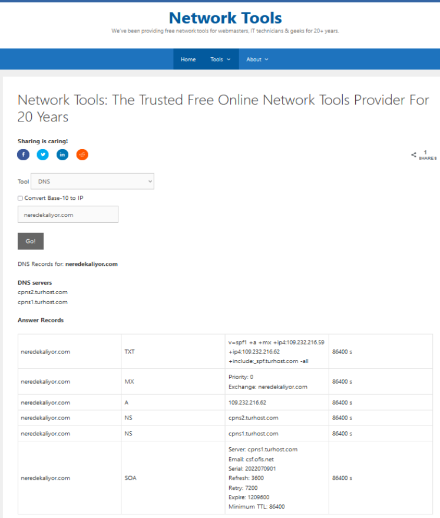The width and height of the screenshot is (440, 518).
Task: Enable Convert Base-10 to IP checkbox
Action: (x=20, y=198)
